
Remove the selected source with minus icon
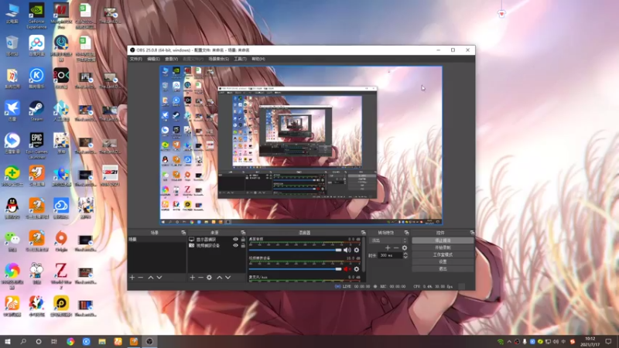[x=200, y=278]
